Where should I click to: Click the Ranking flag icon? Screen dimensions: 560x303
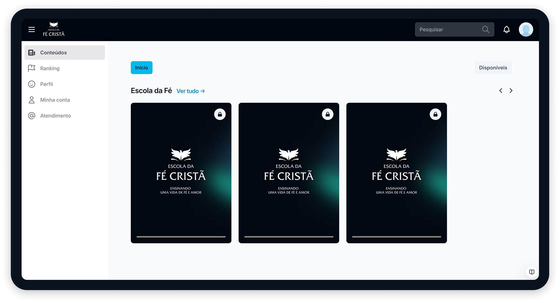(32, 68)
